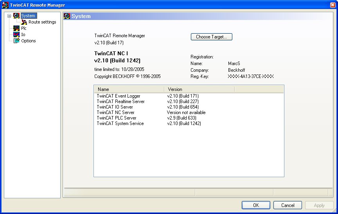Click the Options tree icon
This screenshot has width=338, height=214.
tap(16, 41)
